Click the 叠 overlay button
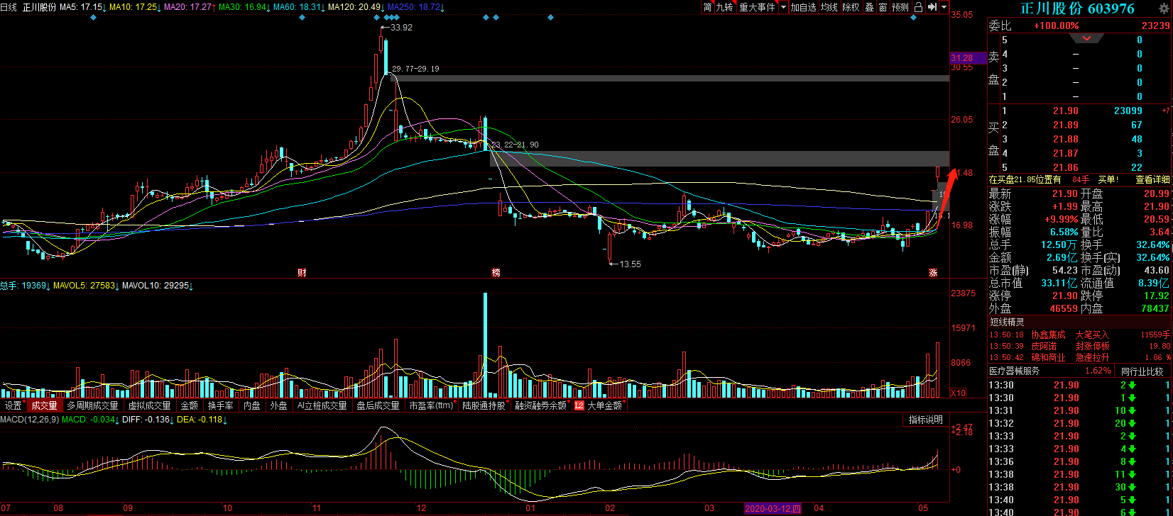The image size is (1173, 516). [x=869, y=7]
